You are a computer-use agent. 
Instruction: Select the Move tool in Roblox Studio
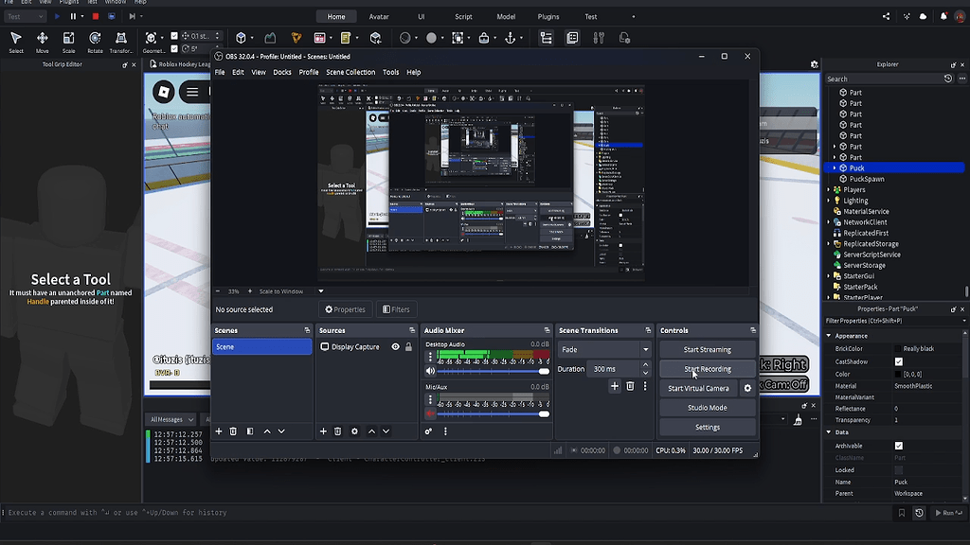pos(42,42)
